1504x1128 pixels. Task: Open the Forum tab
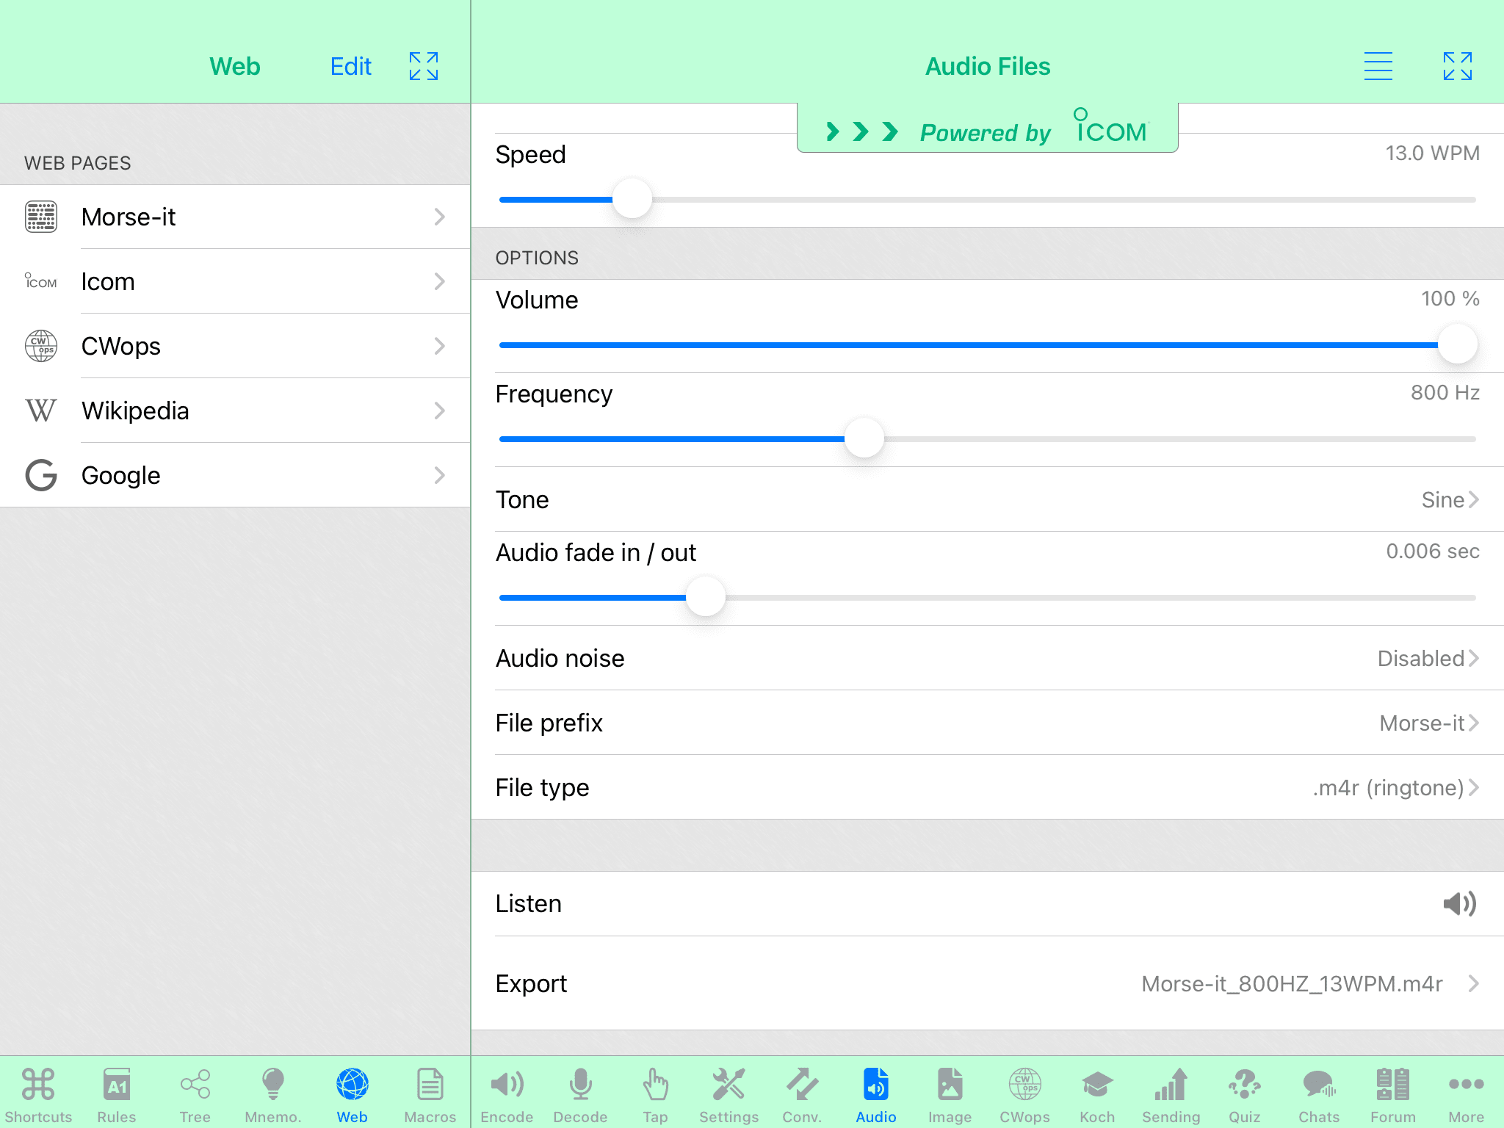point(1393,1095)
